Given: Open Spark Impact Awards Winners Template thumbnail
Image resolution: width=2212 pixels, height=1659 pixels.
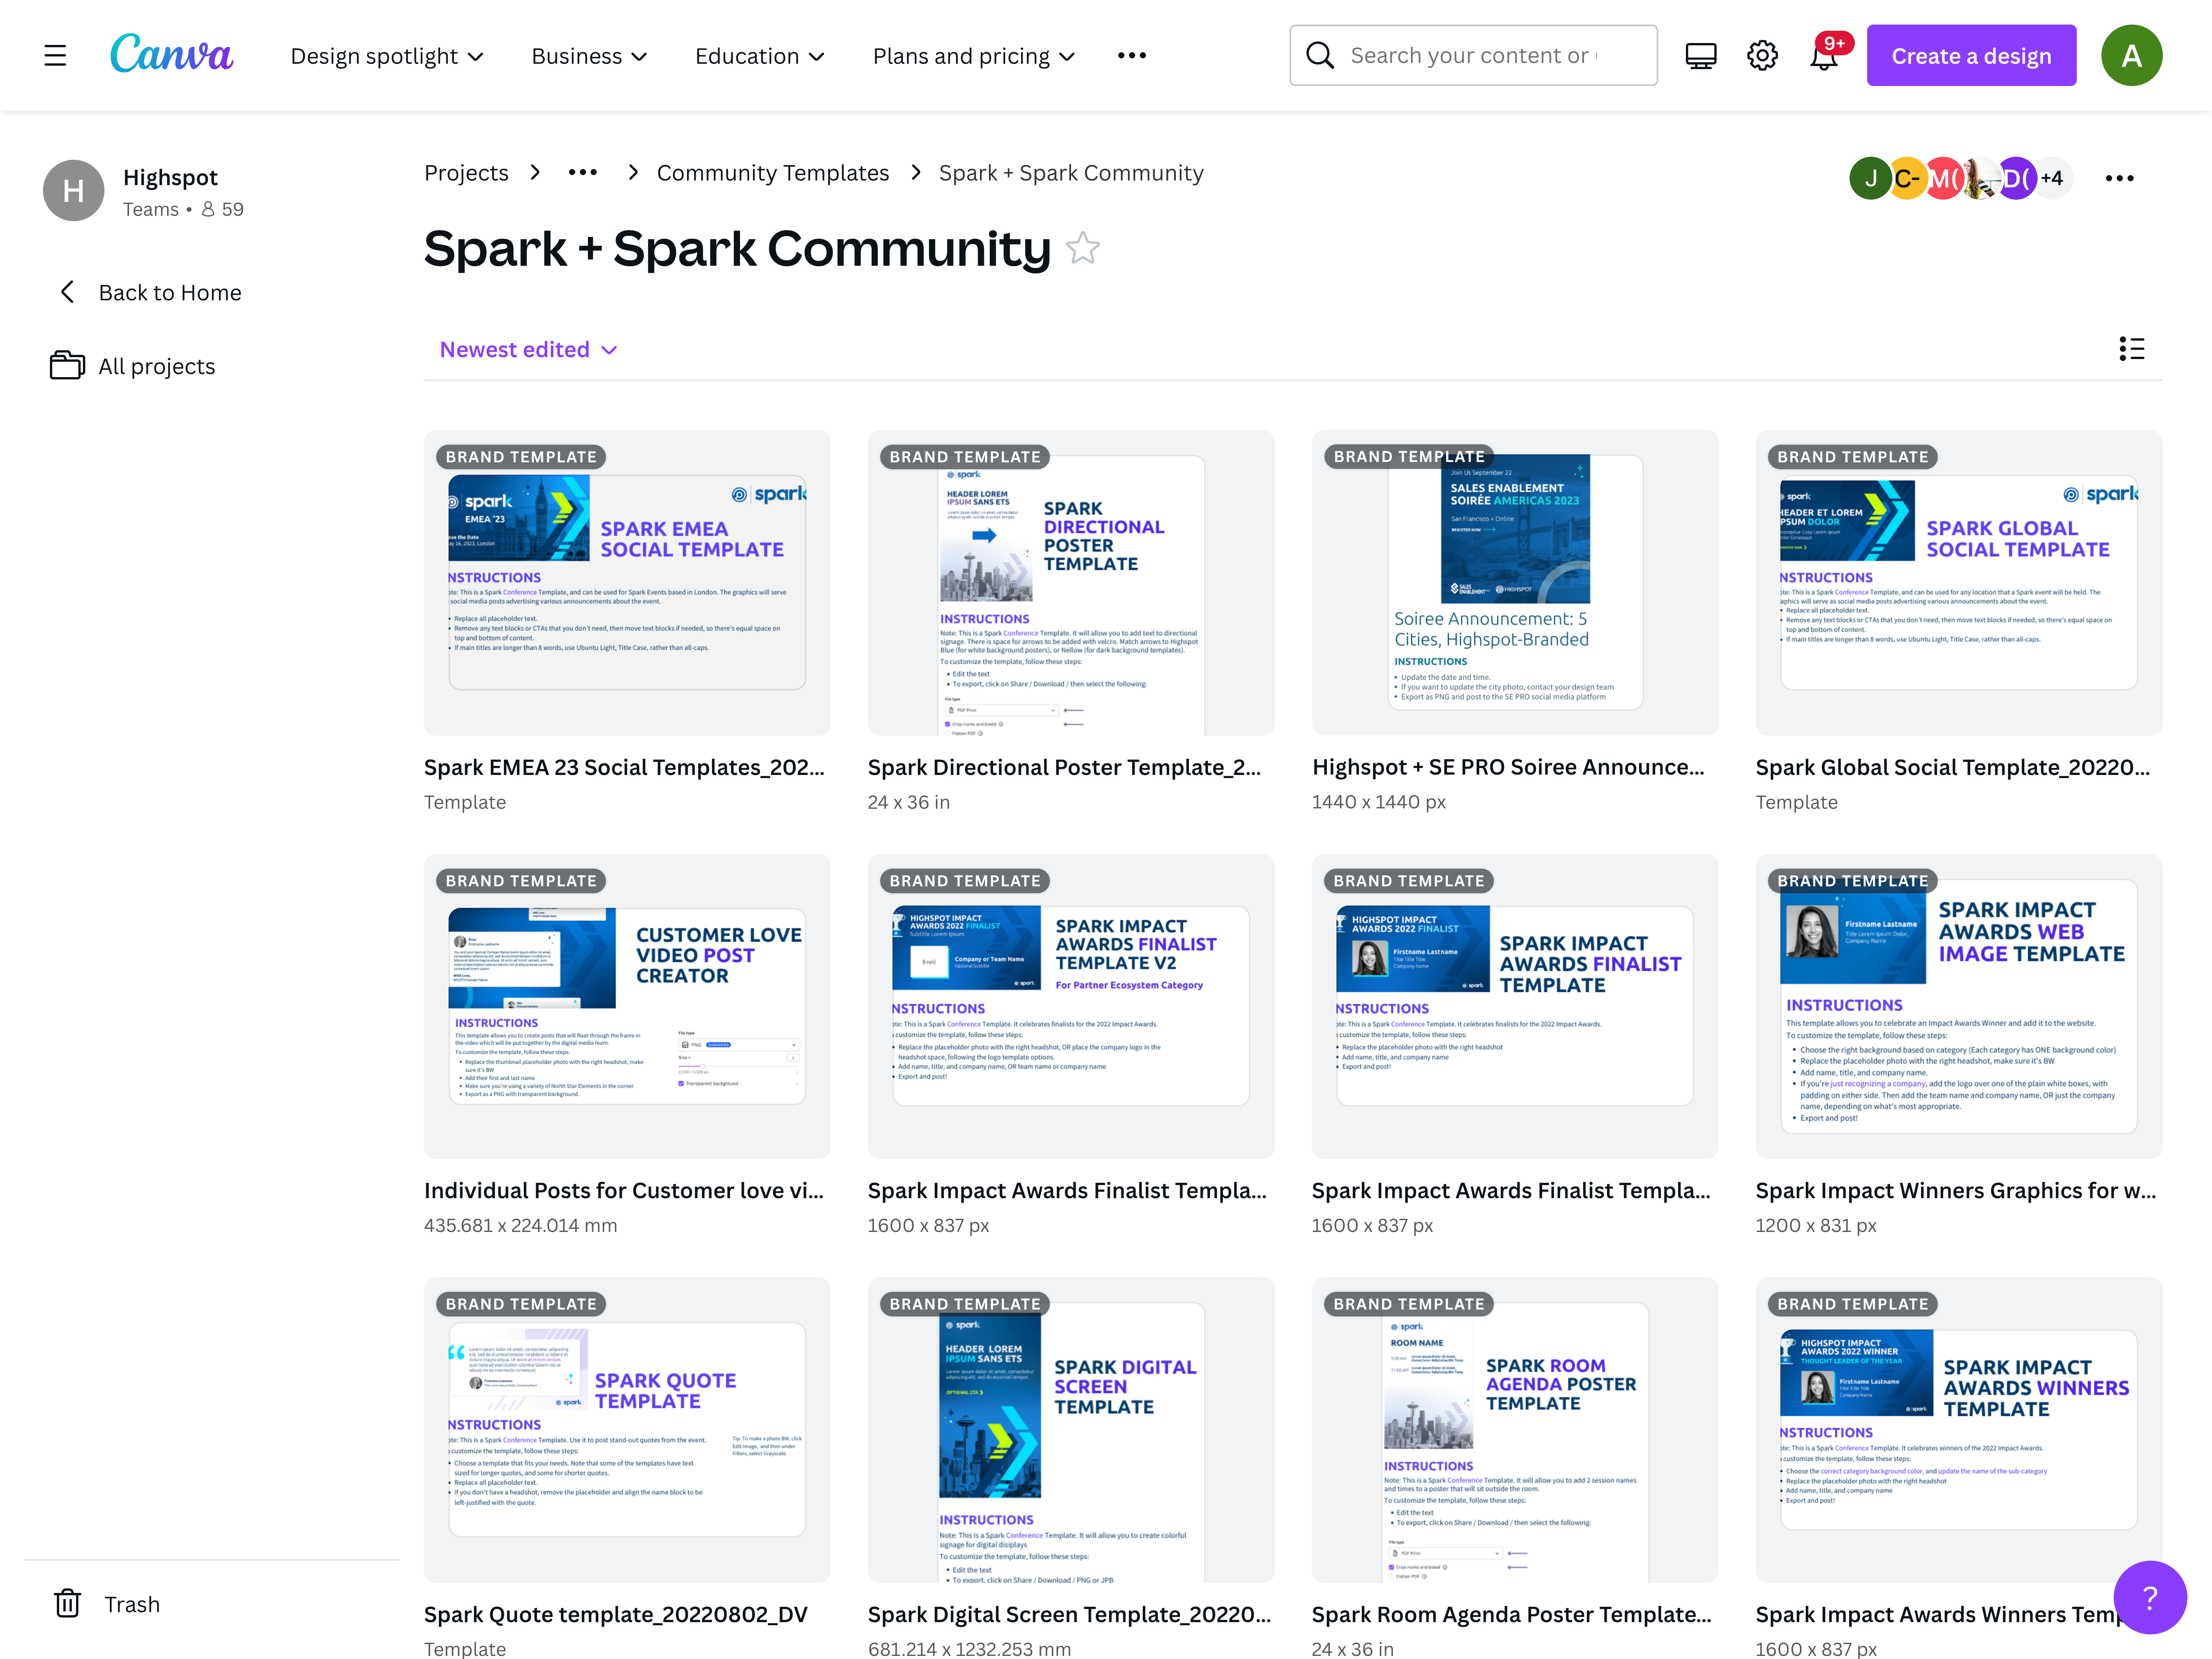Looking at the screenshot, I should 1959,1430.
